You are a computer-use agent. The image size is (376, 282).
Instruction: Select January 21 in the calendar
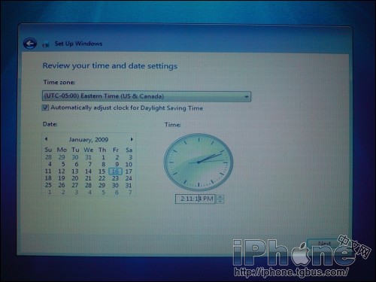tap(88, 178)
